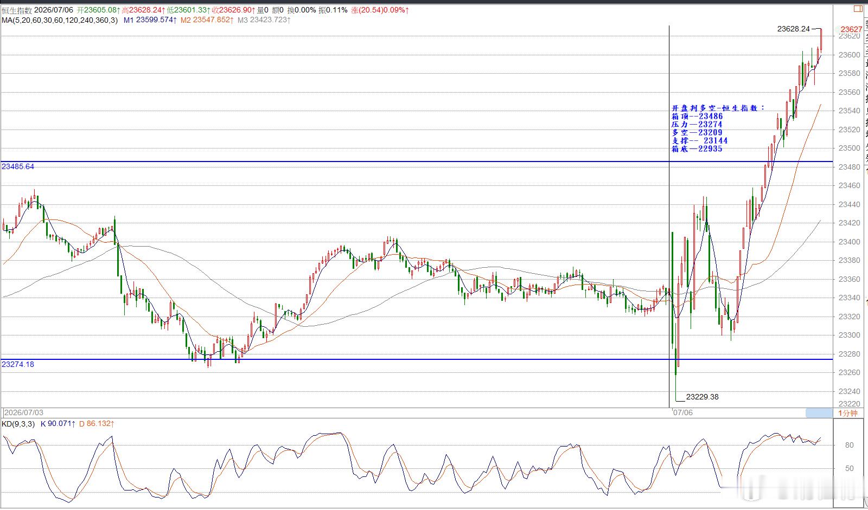Select the 恒生指数 title label
The height and width of the screenshot is (510, 868).
17,10
